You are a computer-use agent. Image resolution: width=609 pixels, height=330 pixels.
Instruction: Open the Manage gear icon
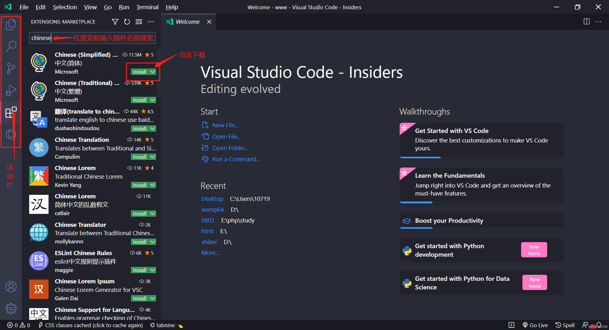click(x=11, y=308)
